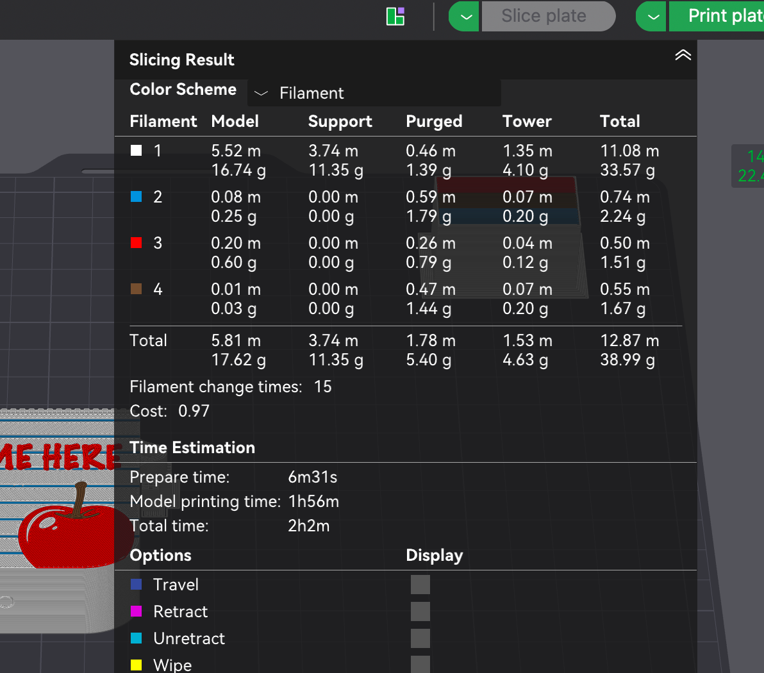Click the plate layout icon in top bar

coord(395,16)
